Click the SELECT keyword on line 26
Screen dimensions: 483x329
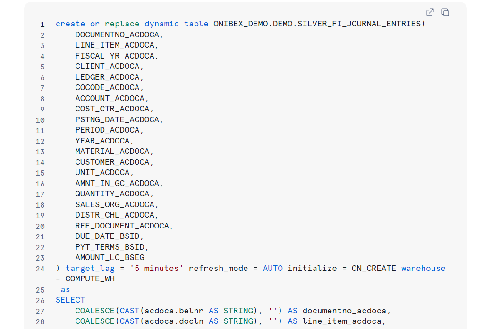click(70, 300)
